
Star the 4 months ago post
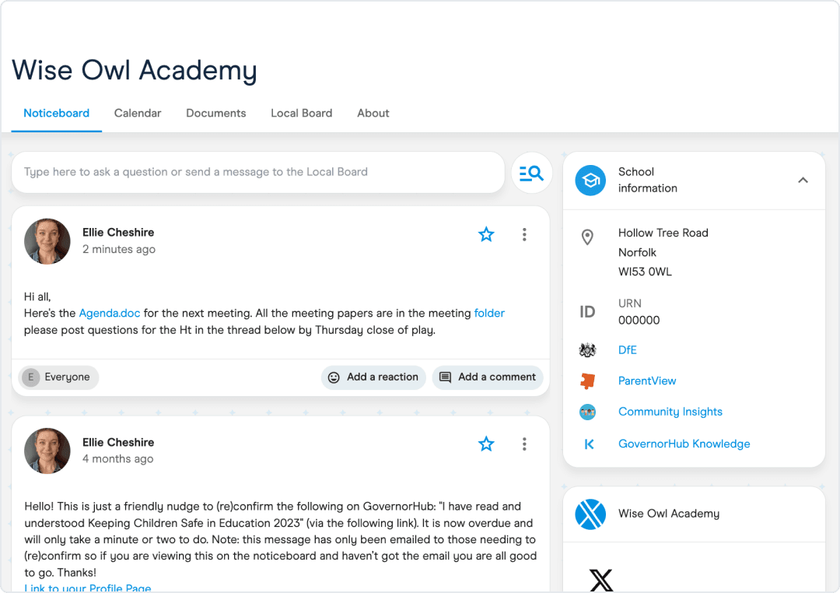[x=486, y=444]
